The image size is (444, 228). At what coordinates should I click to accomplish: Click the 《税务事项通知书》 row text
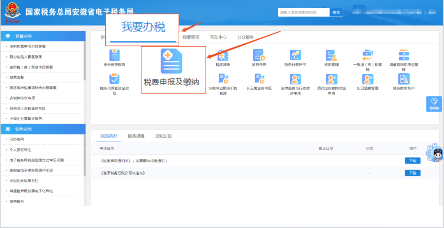tap(134, 161)
